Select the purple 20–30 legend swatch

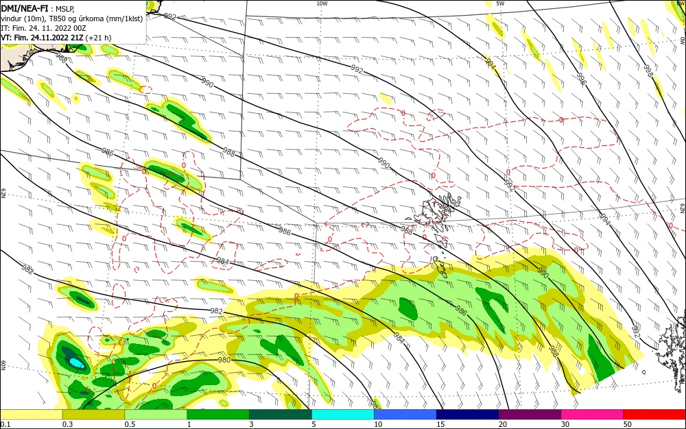coord(530,415)
